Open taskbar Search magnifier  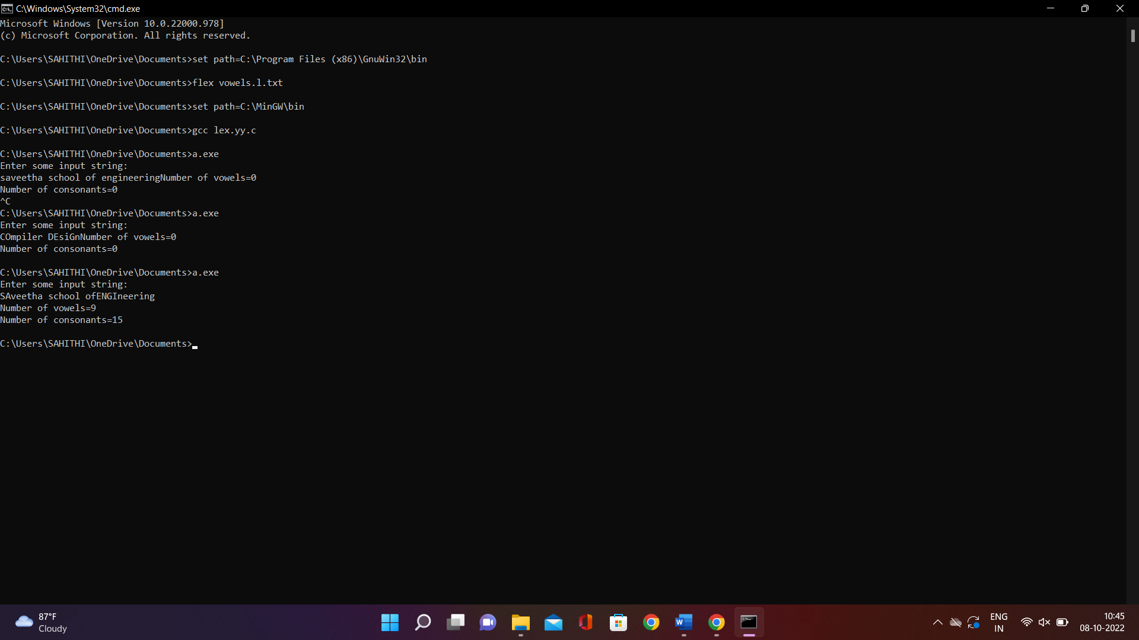pos(422,622)
